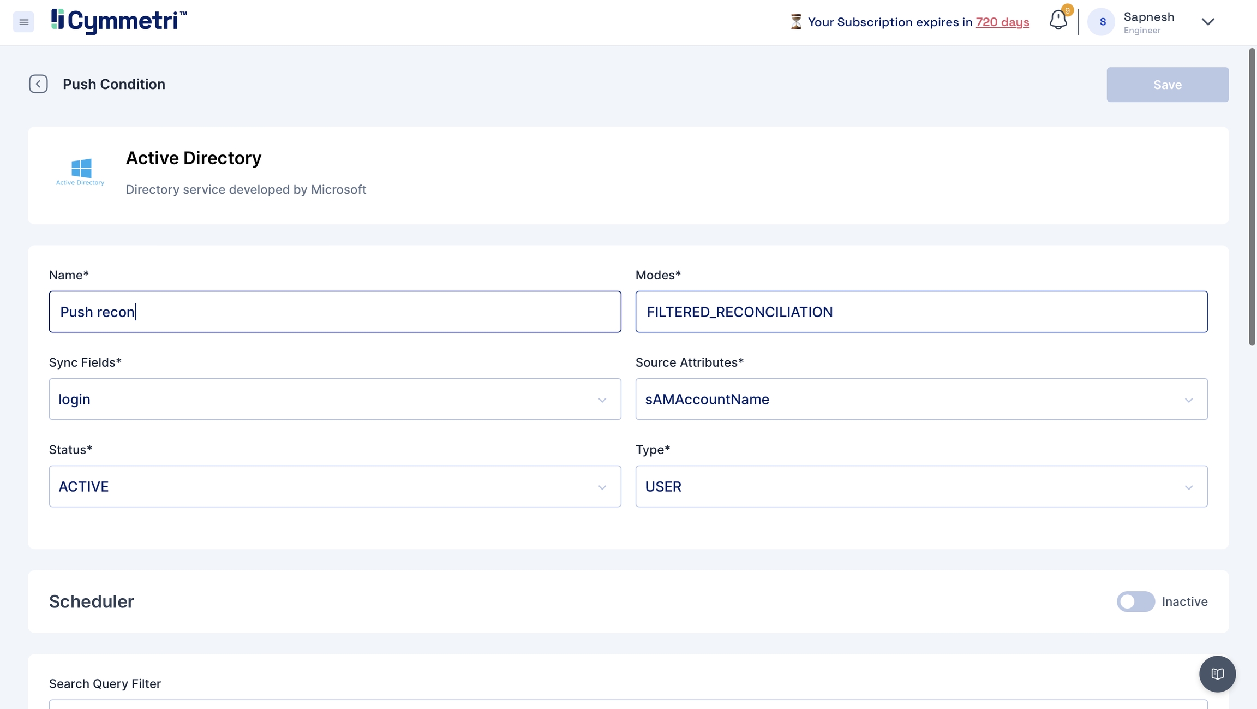Click the Modes field FILTERED_RECONCILIATION
This screenshot has height=709, width=1257.
921,312
